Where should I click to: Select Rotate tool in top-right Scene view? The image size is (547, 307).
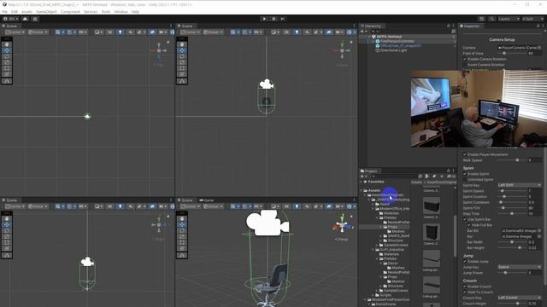click(x=182, y=56)
